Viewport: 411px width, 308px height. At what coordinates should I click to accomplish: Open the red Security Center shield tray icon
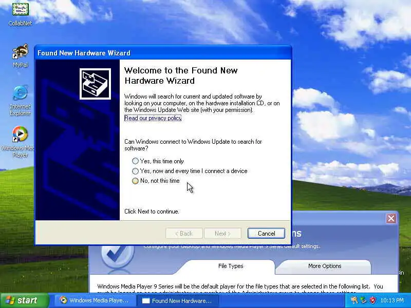click(x=373, y=300)
